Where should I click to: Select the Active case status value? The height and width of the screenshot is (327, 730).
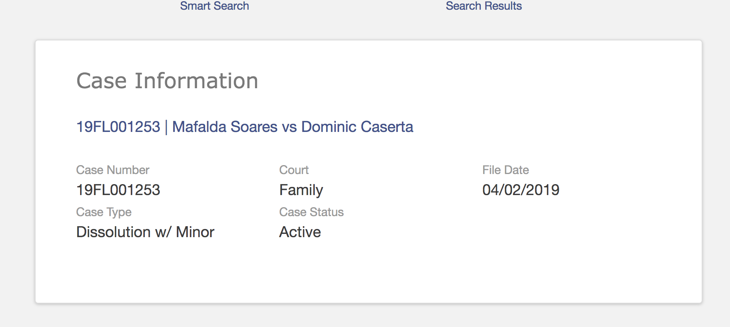[x=300, y=232]
